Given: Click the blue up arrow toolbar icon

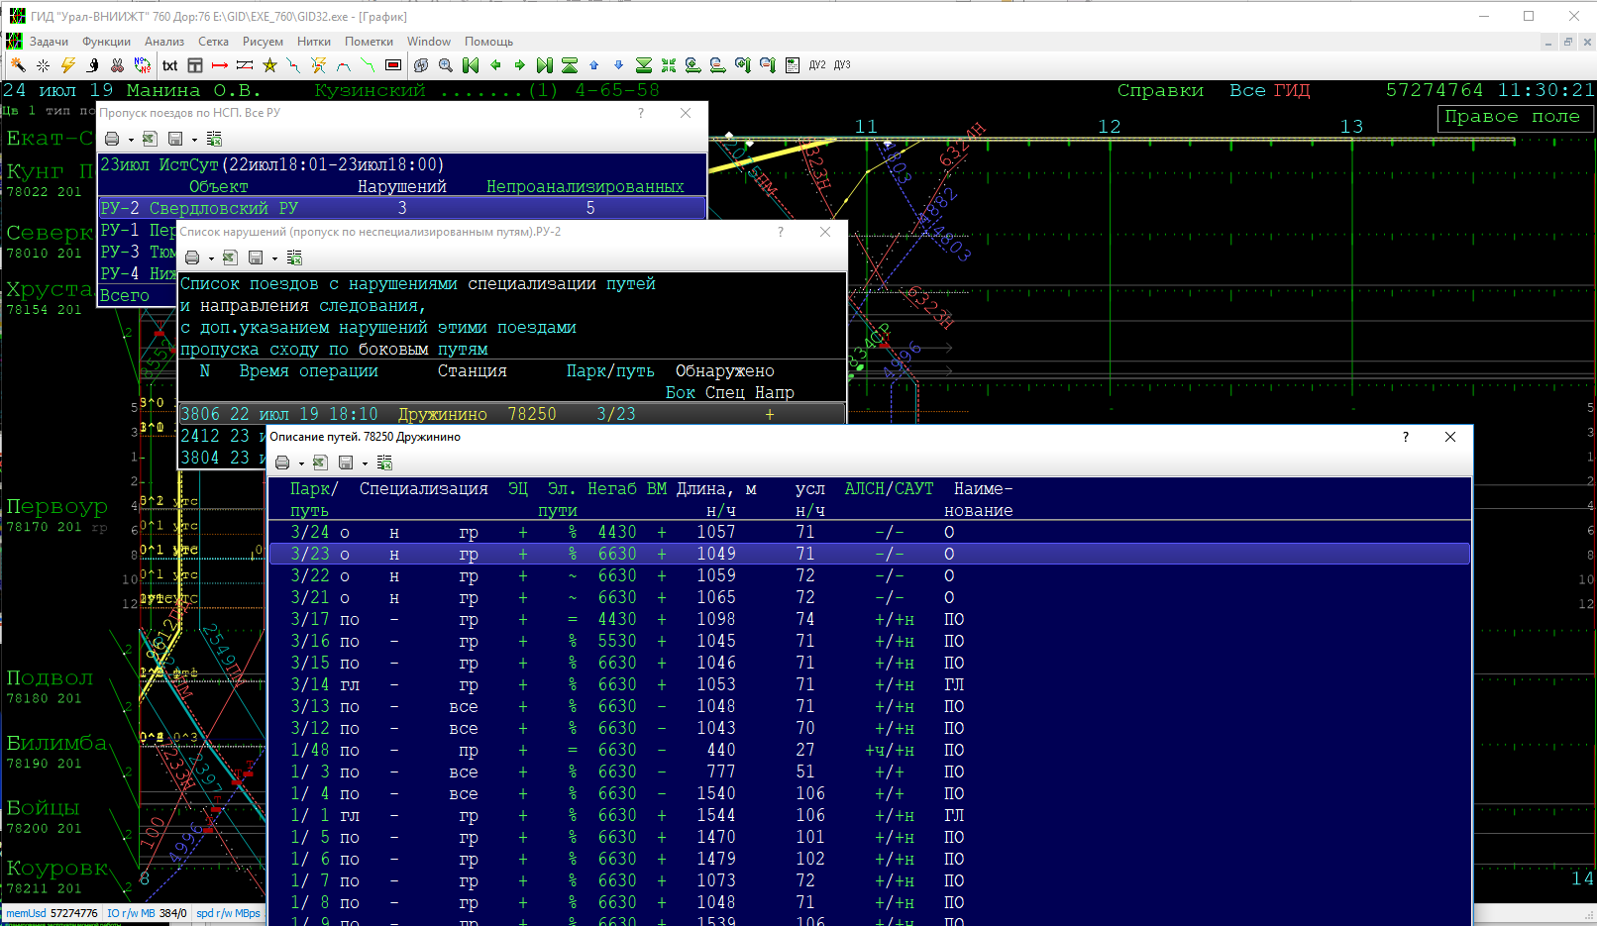Looking at the screenshot, I should 594,65.
